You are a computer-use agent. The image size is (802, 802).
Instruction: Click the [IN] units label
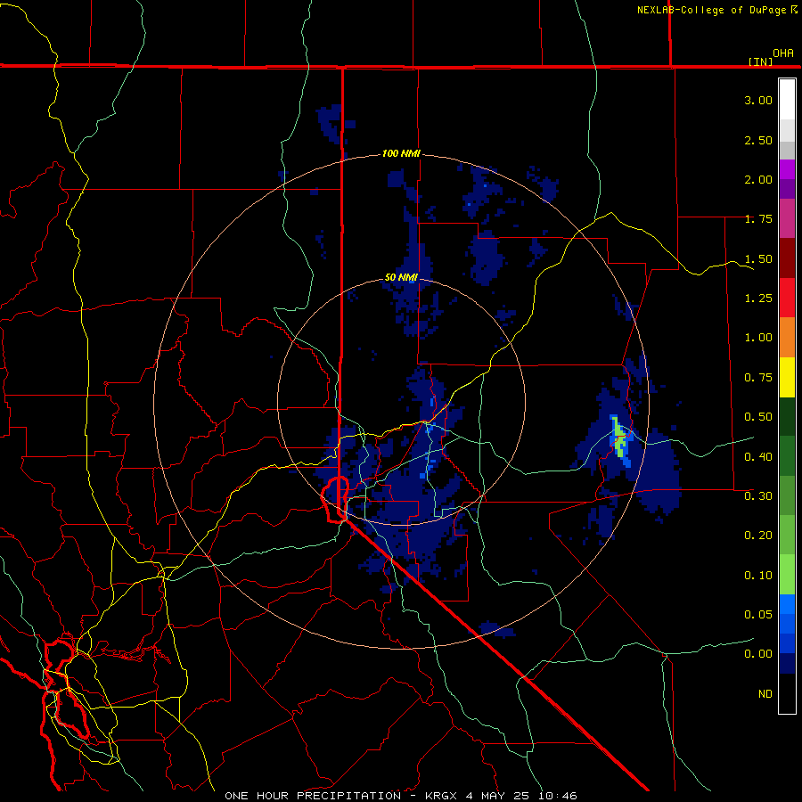761,61
